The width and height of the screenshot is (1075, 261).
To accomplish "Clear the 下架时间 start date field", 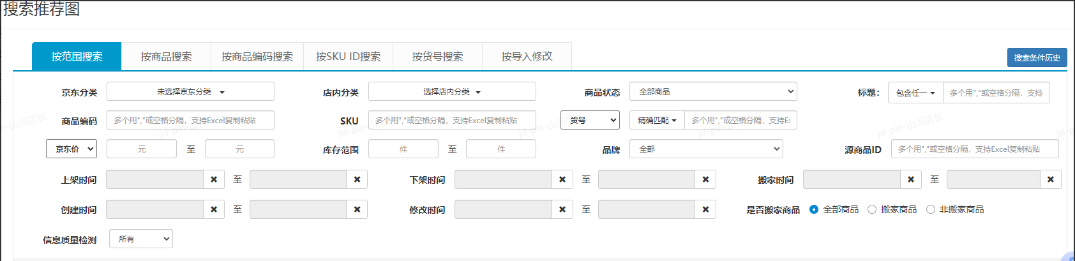I will click(562, 180).
